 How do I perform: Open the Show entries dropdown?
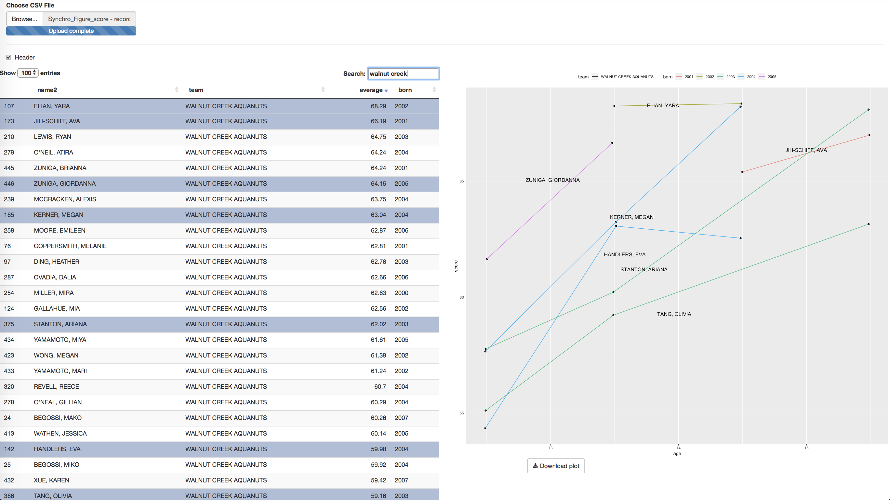coord(27,73)
